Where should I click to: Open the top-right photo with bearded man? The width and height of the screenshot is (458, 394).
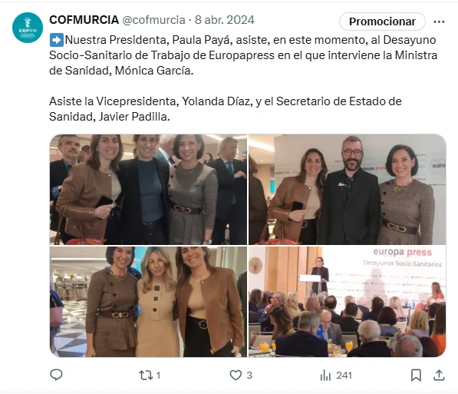coord(348,189)
